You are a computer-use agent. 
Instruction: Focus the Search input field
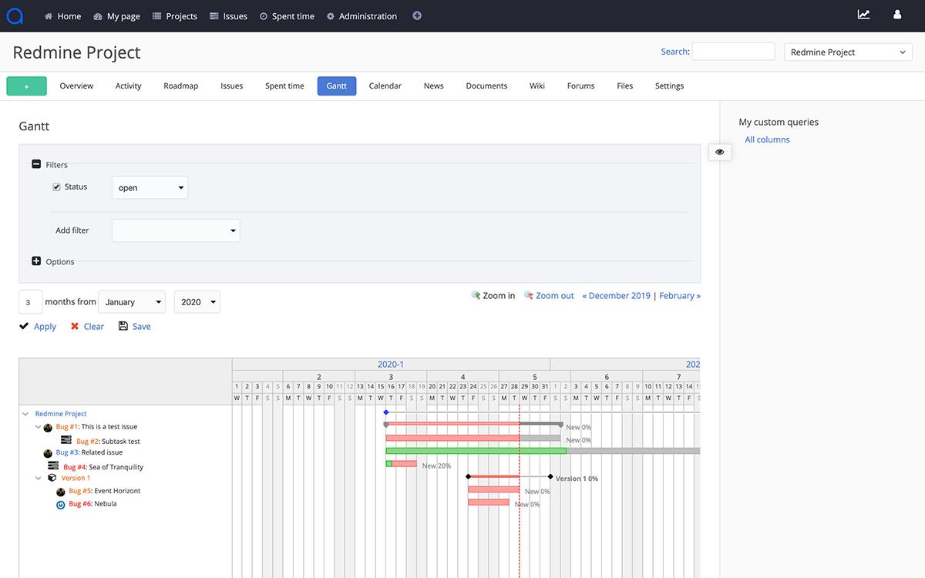[x=734, y=52]
